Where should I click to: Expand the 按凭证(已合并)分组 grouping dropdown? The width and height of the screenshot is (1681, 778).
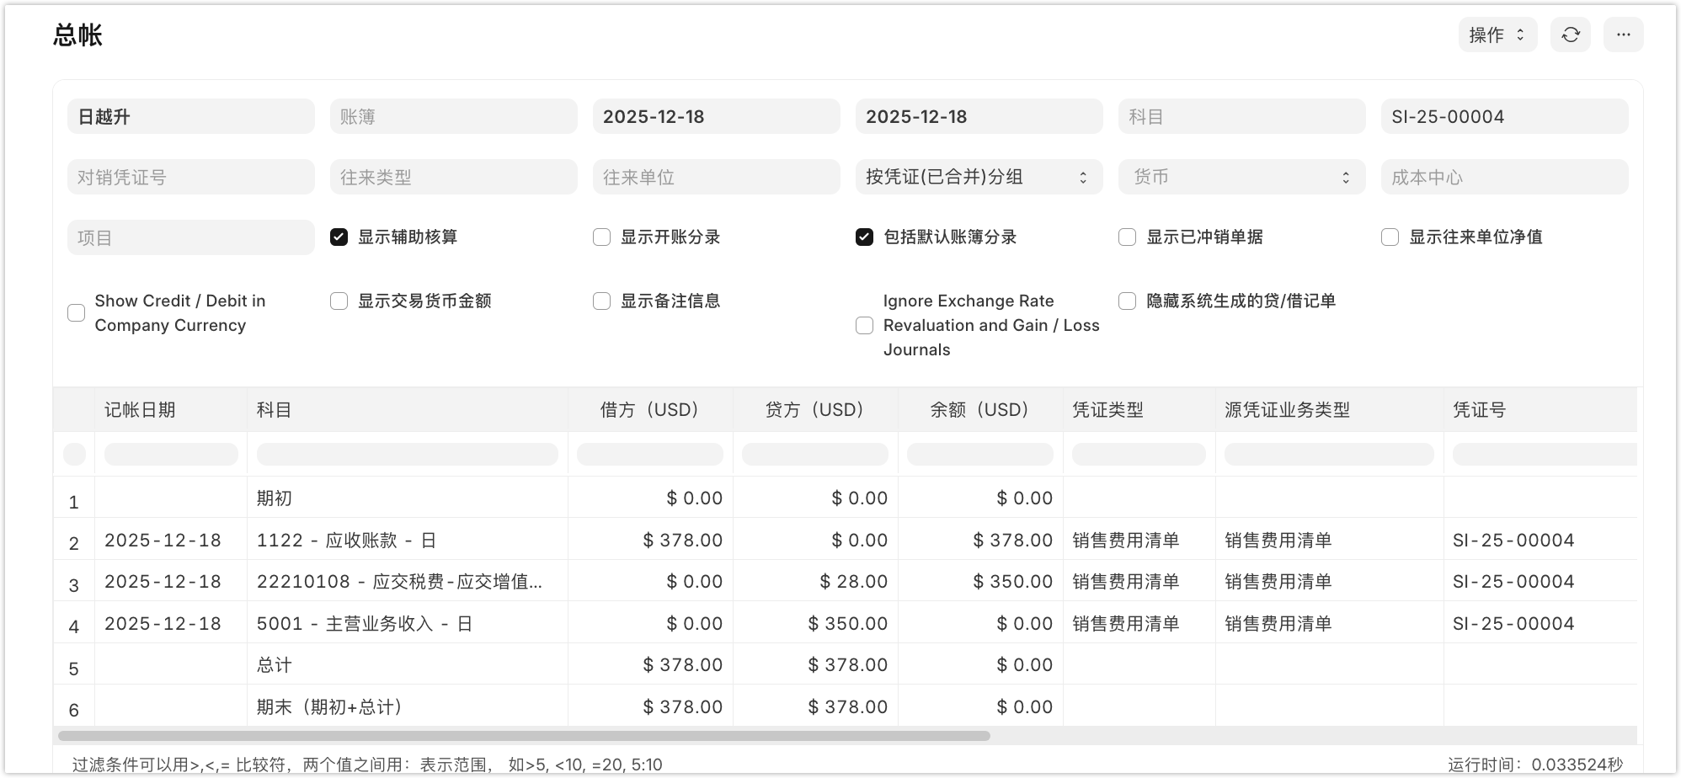tap(978, 177)
